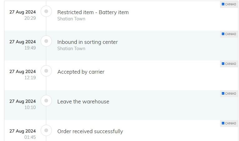The height and width of the screenshot is (141, 239).
Task: Click the Cainiao badge on Leave the warehouse row
Action: 229,93
